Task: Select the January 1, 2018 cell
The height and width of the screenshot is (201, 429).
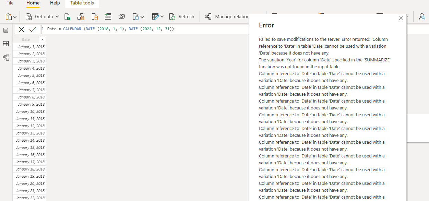Action: point(29,47)
